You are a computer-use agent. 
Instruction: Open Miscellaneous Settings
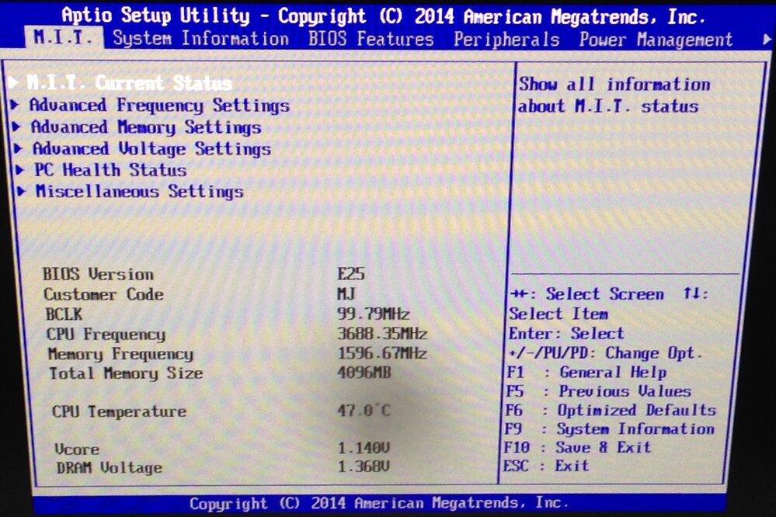139,192
